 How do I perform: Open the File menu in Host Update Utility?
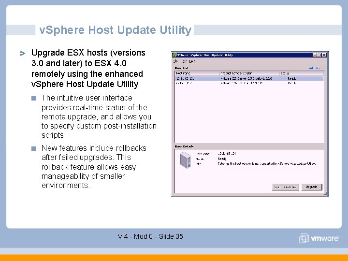(x=175, y=61)
